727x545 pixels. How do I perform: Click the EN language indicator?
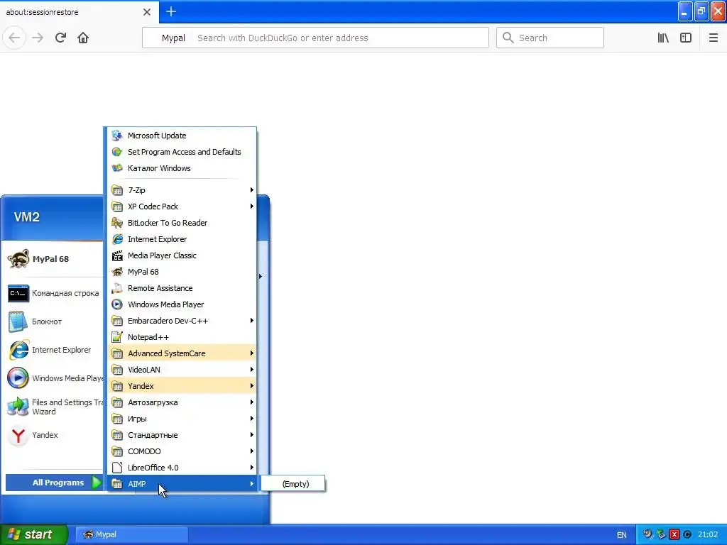622,535
